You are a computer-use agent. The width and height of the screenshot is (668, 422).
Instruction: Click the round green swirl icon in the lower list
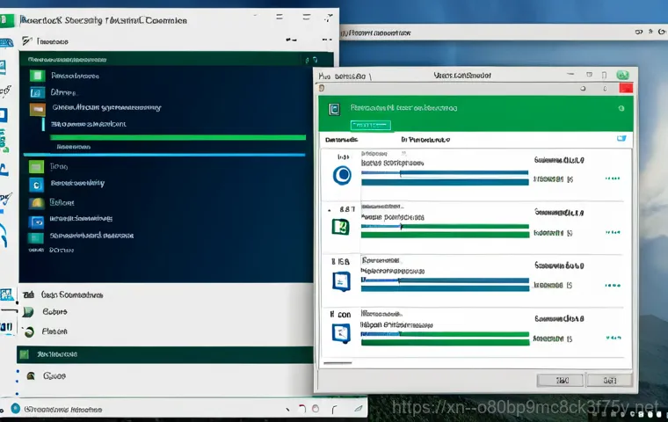point(29,331)
